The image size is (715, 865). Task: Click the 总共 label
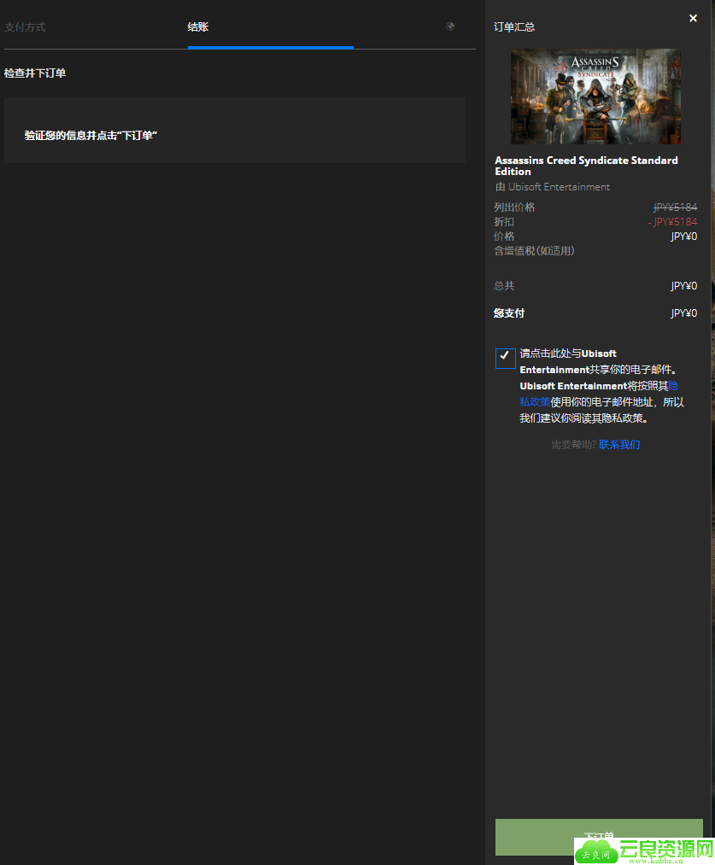click(504, 286)
